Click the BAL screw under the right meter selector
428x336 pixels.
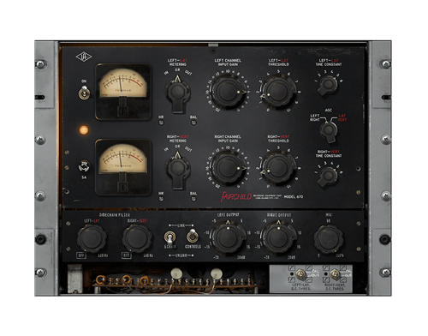pyautogui.click(x=193, y=199)
